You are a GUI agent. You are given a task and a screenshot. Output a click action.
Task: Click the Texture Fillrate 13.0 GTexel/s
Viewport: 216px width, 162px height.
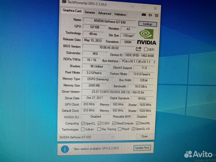[142, 74]
